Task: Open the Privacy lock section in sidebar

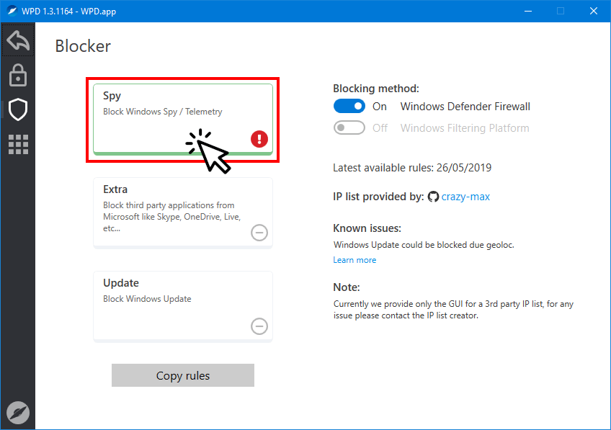Action: click(18, 75)
